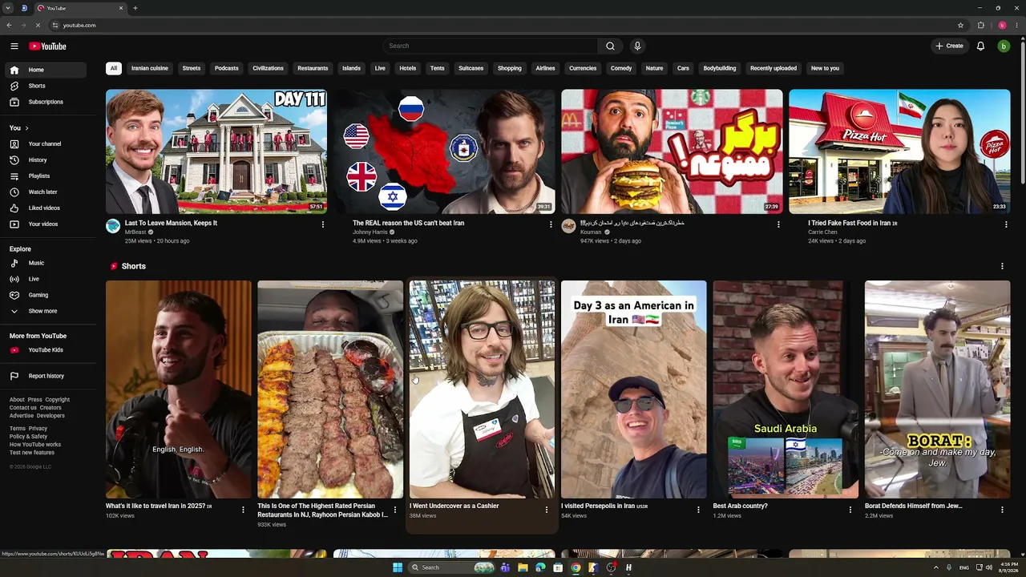Select the New to you chip
This screenshot has height=577, width=1026.
[825, 68]
